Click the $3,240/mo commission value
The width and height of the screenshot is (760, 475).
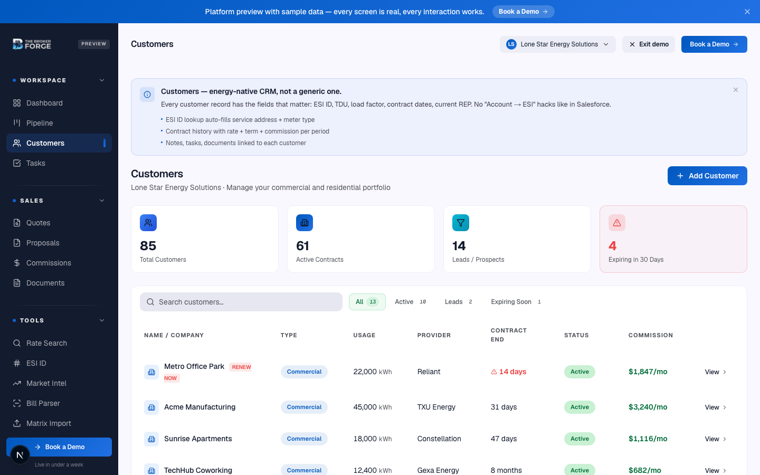648,407
